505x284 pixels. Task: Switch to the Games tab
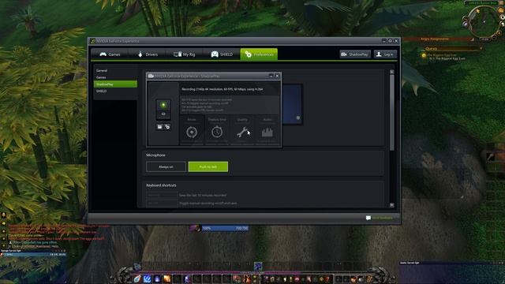pos(110,54)
